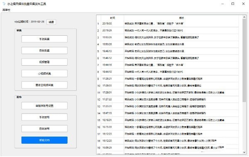249x157 pixels.
Task: Select log row 14 at 16:47:19
Action: tap(168, 113)
